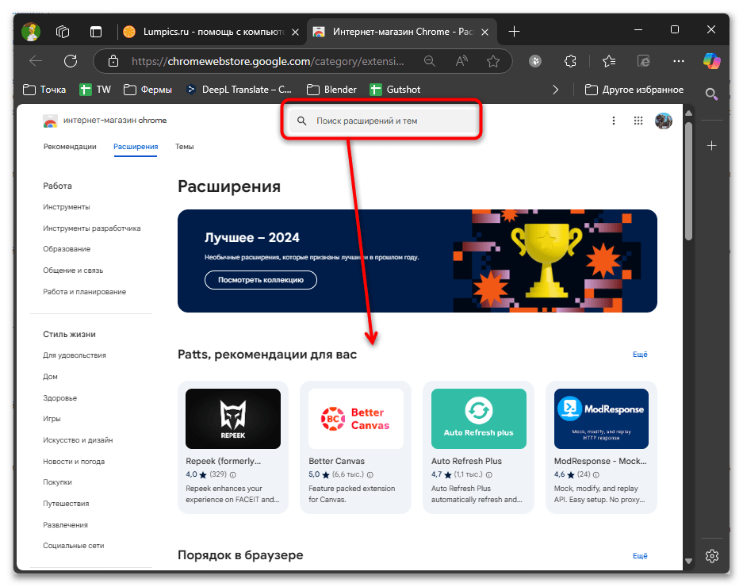Open the Новости и погода category
This screenshot has height=587, width=743.
pos(74,462)
